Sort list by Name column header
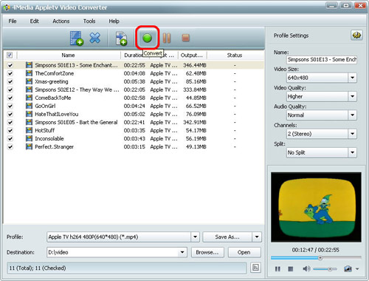369x281 pixels. pos(69,55)
